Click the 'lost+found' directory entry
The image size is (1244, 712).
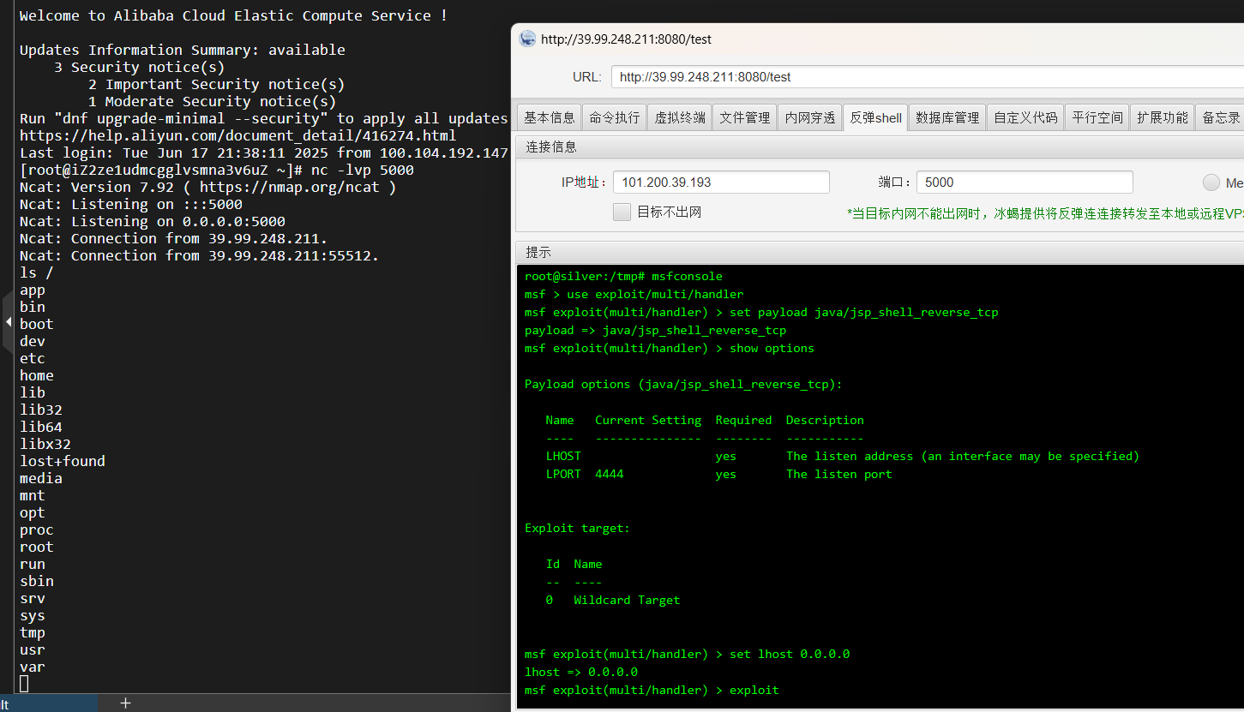point(63,461)
